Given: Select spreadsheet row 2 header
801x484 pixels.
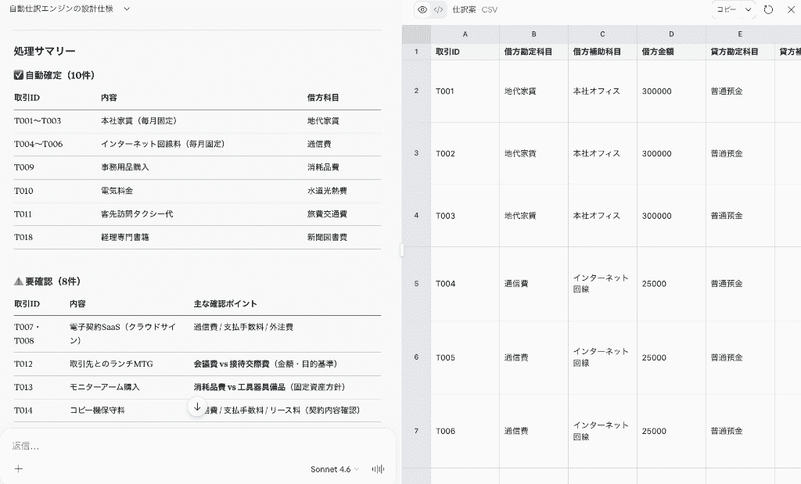Looking at the screenshot, I should click(x=416, y=91).
